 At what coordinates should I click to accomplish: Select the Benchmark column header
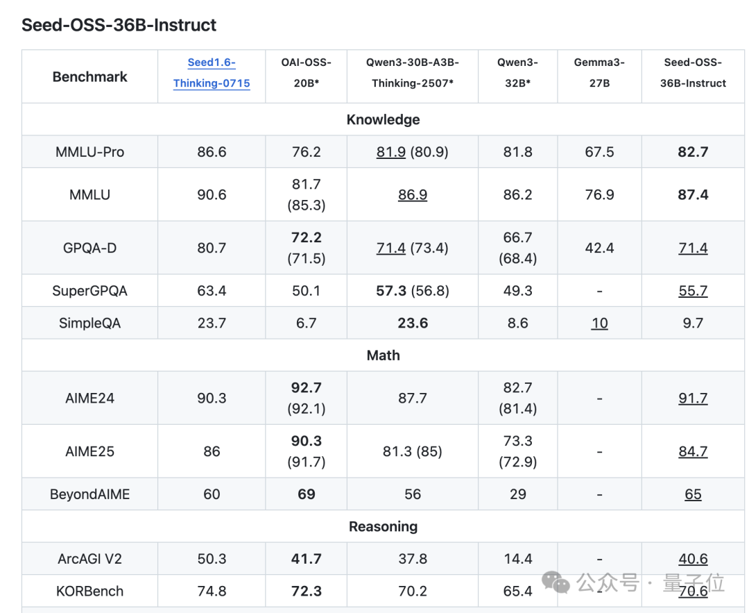(90, 77)
